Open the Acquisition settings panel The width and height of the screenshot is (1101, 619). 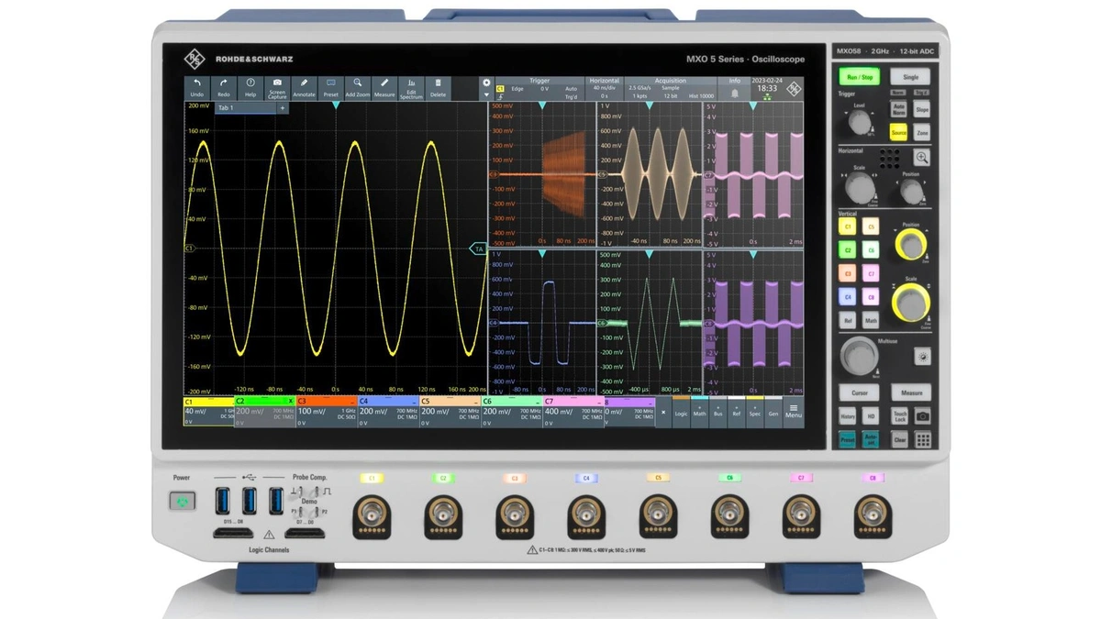pos(671,88)
